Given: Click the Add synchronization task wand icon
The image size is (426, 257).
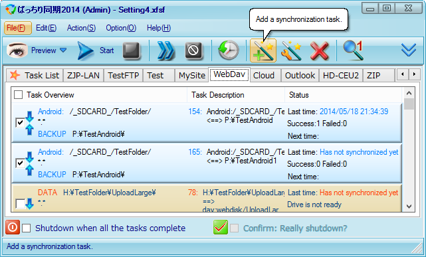Looking at the screenshot, I should pyautogui.click(x=263, y=50).
